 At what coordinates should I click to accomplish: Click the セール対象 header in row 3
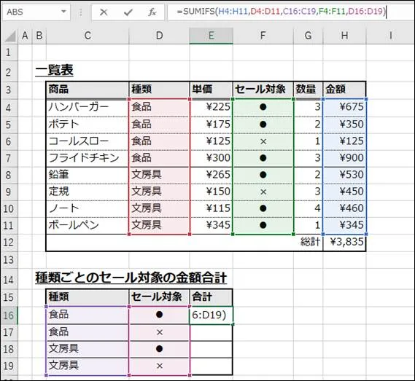pyautogui.click(x=263, y=90)
